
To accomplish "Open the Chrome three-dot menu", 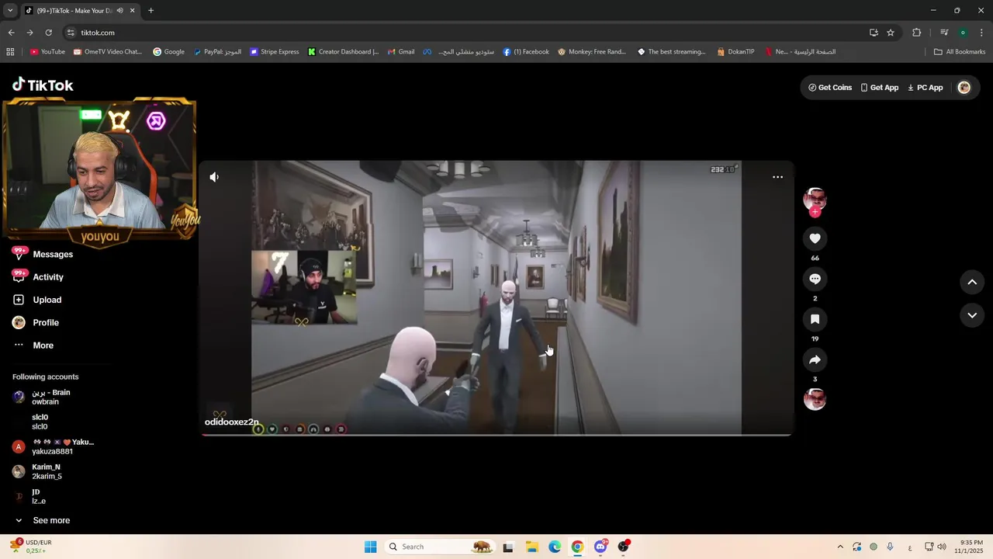I will pyautogui.click(x=982, y=33).
